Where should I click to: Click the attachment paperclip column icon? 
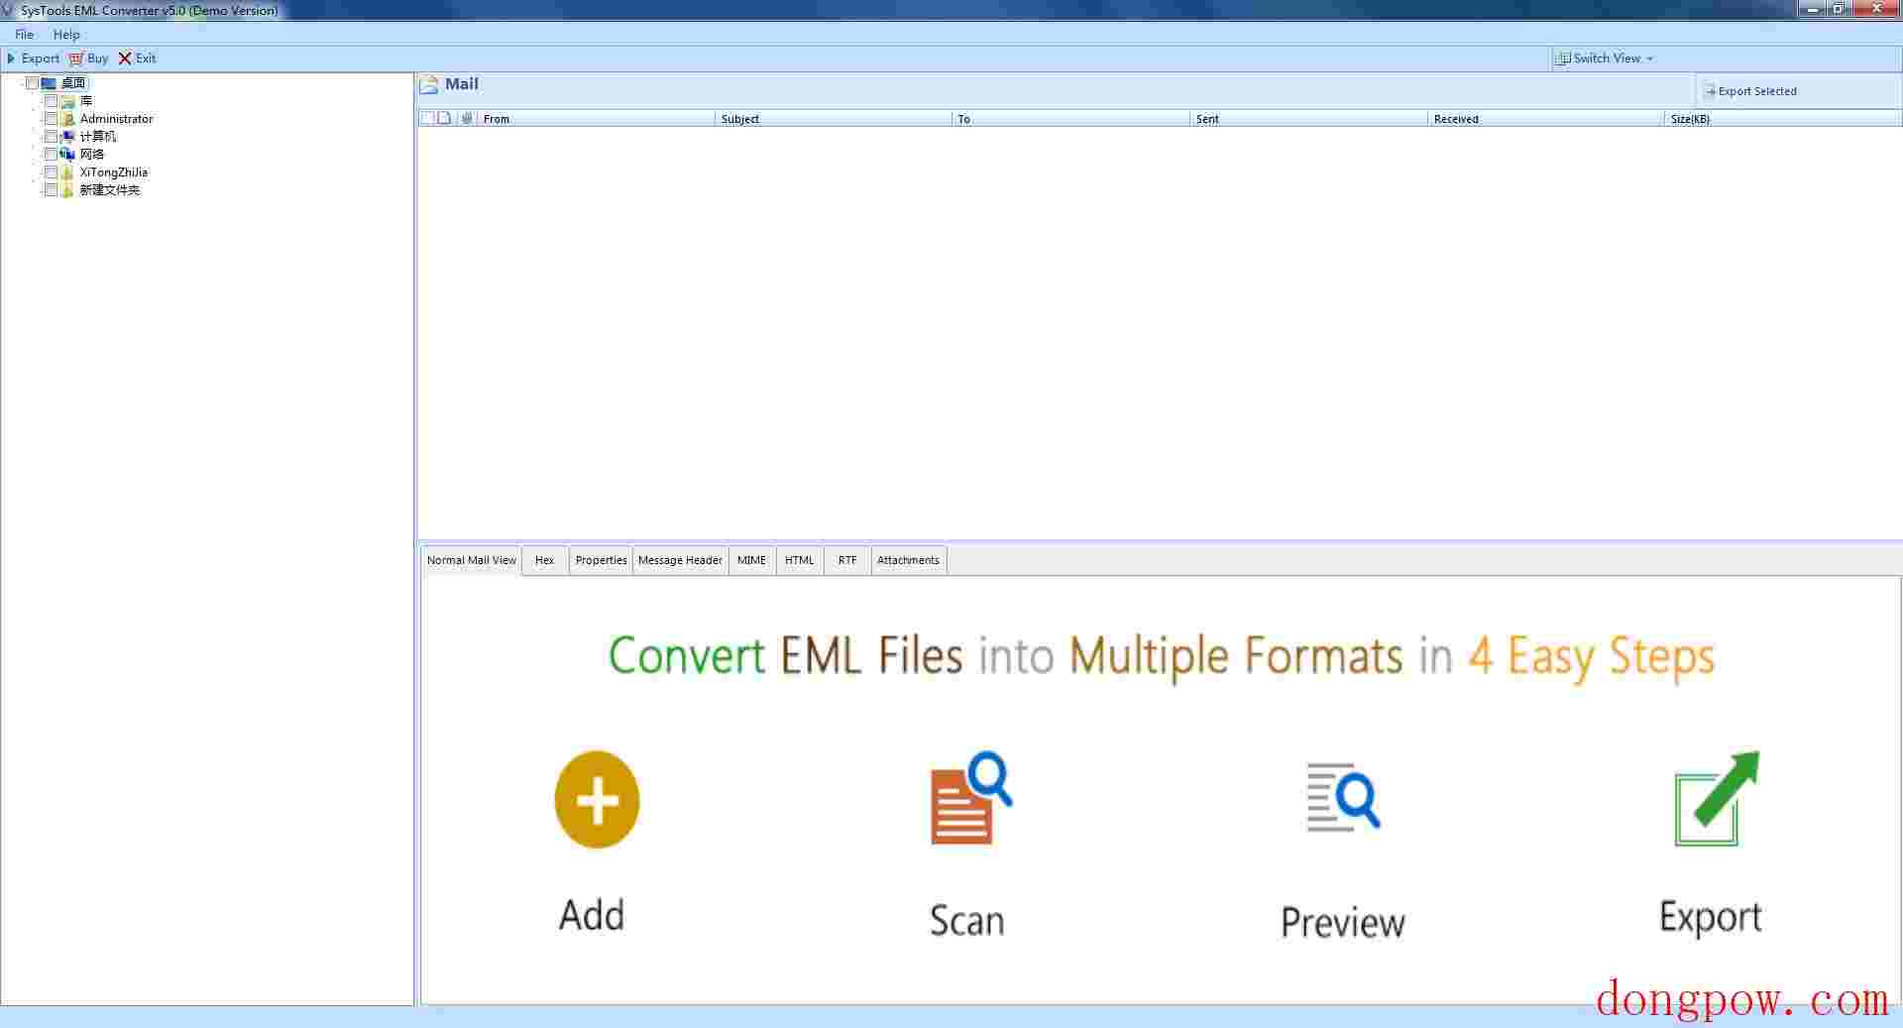click(467, 118)
